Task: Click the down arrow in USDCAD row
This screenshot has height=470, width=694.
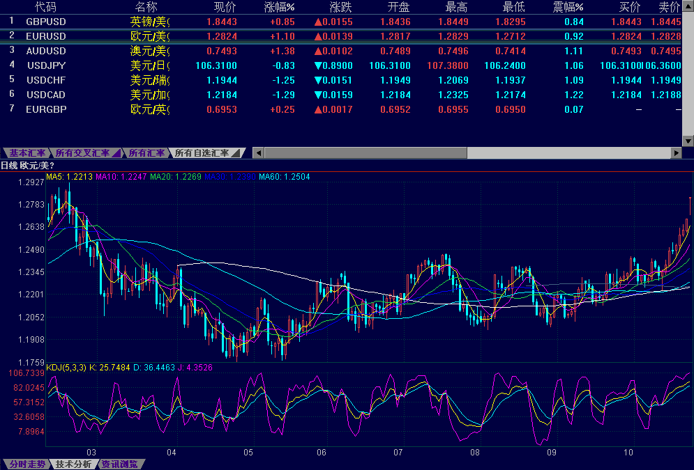Action: point(319,95)
